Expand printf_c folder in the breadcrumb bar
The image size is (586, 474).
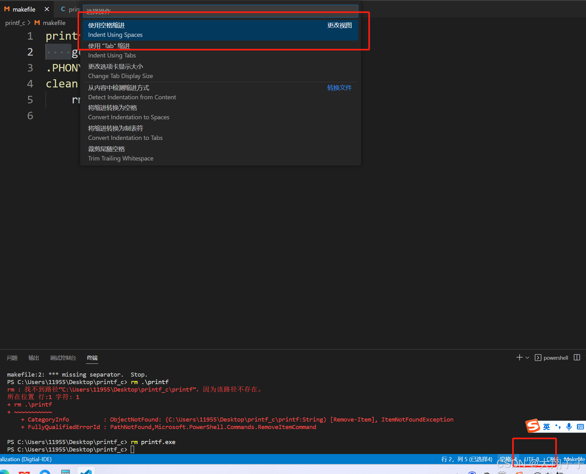tap(15, 23)
